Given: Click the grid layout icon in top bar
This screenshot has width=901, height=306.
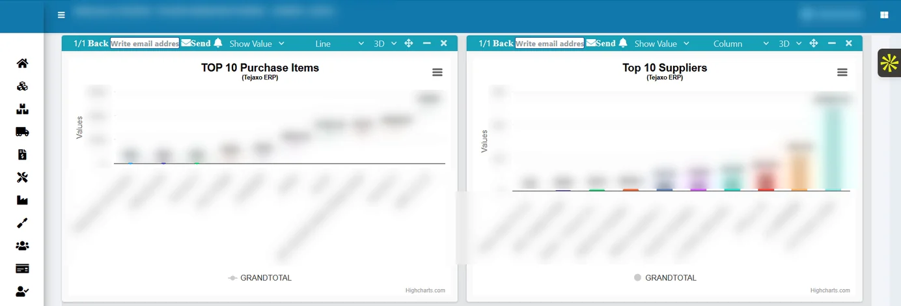Looking at the screenshot, I should click(884, 14).
